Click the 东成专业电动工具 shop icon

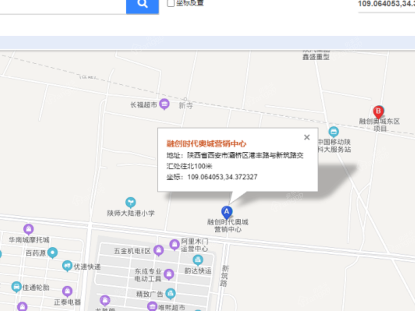click(x=169, y=274)
